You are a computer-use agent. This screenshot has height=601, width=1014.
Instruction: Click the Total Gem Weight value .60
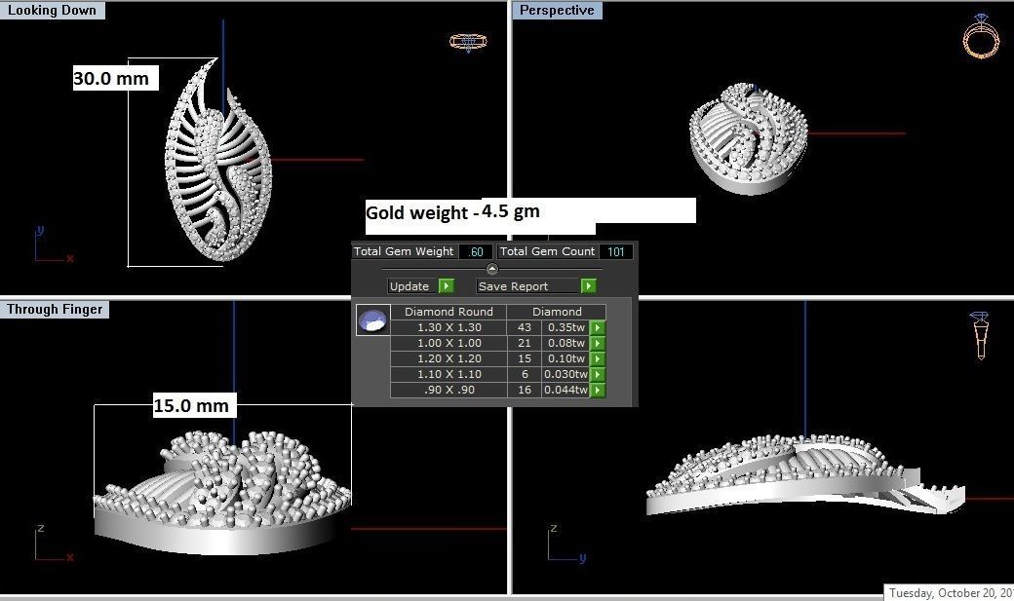click(476, 251)
